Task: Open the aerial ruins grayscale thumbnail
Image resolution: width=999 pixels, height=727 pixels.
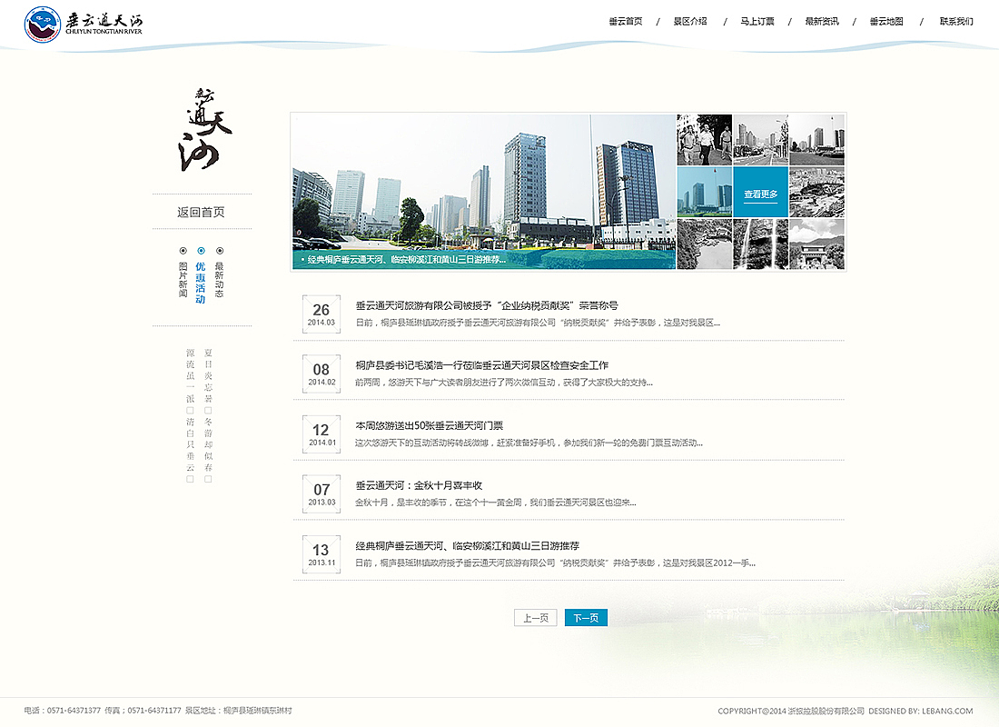Action: (x=816, y=192)
